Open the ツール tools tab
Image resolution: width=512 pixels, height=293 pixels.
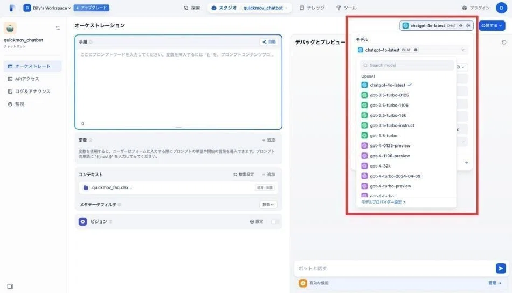(347, 8)
